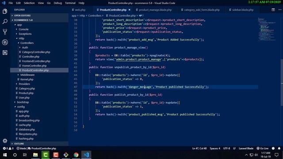Expand the Console folder
This screenshot has width=283, height=159.
tap(23, 29)
